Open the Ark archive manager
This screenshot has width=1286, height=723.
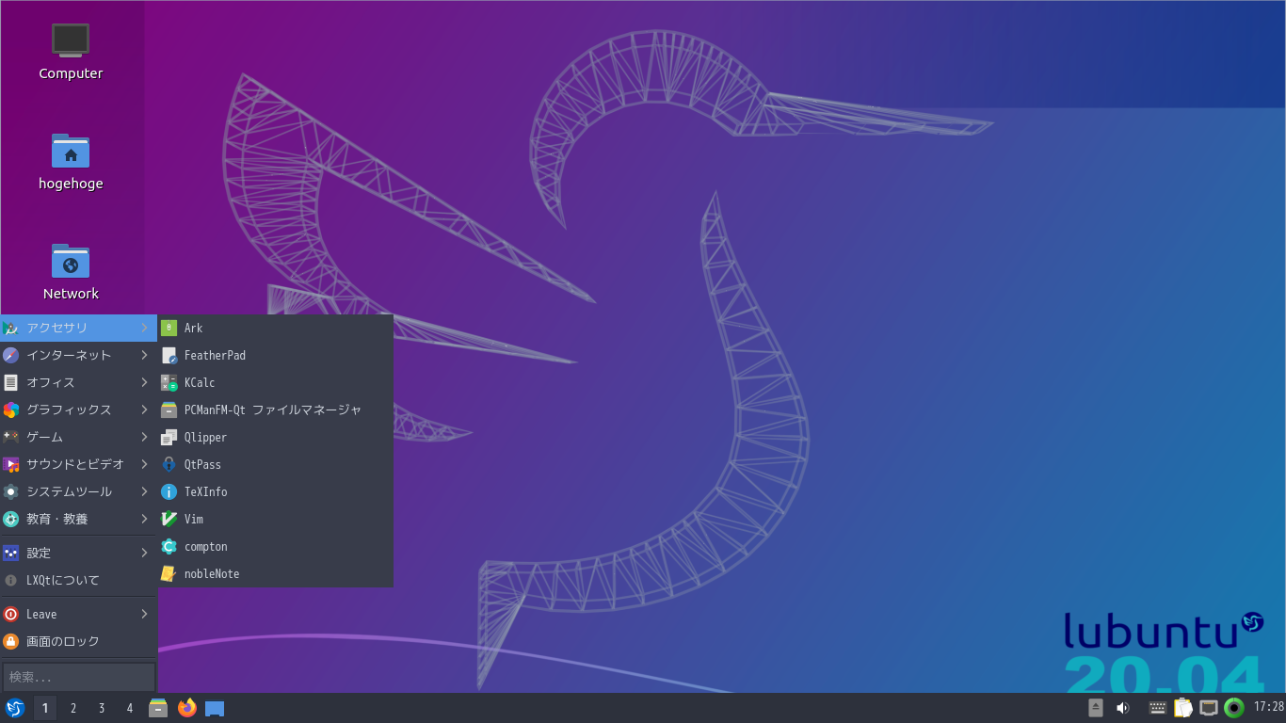pos(275,328)
